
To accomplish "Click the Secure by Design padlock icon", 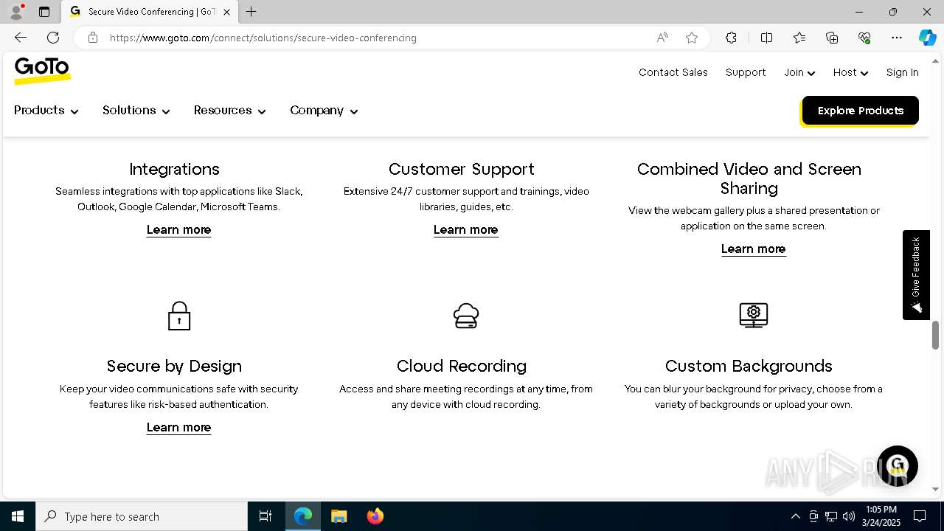I will point(178,316).
